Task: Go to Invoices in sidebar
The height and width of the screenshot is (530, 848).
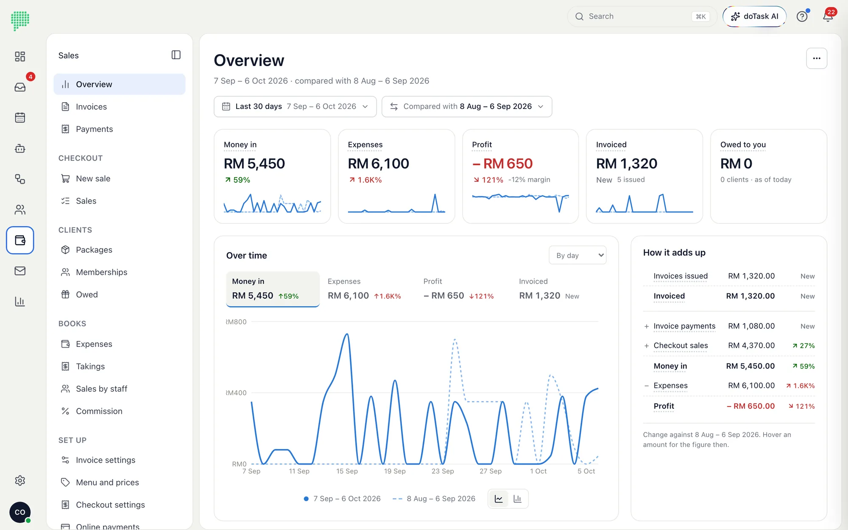Action: pyautogui.click(x=120, y=107)
